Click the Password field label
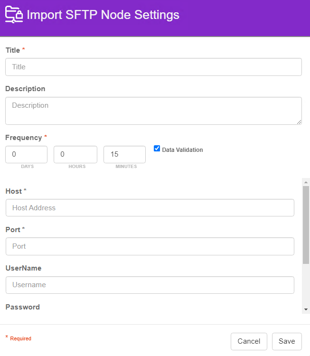Image resolution: width=310 pixels, height=356 pixels. [22, 307]
